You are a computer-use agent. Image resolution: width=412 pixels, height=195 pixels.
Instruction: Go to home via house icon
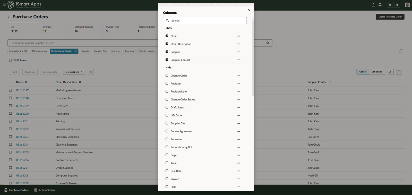(x=373, y=5)
